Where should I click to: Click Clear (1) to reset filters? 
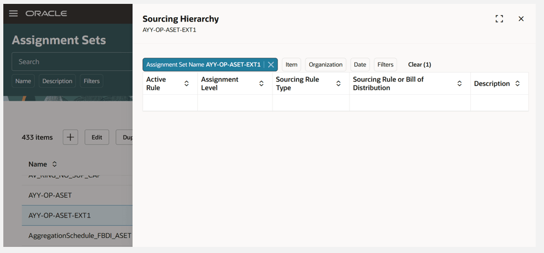pos(419,65)
